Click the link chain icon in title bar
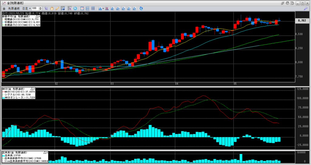 [283, 3]
